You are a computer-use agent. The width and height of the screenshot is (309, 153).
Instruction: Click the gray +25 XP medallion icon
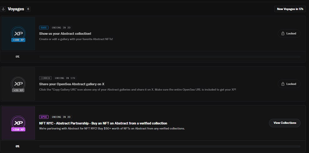(x=18, y=84)
